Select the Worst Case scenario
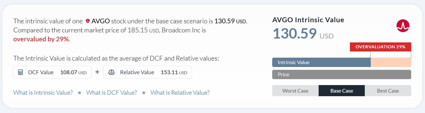Viewport: 425px width, 113px height. coord(295,91)
